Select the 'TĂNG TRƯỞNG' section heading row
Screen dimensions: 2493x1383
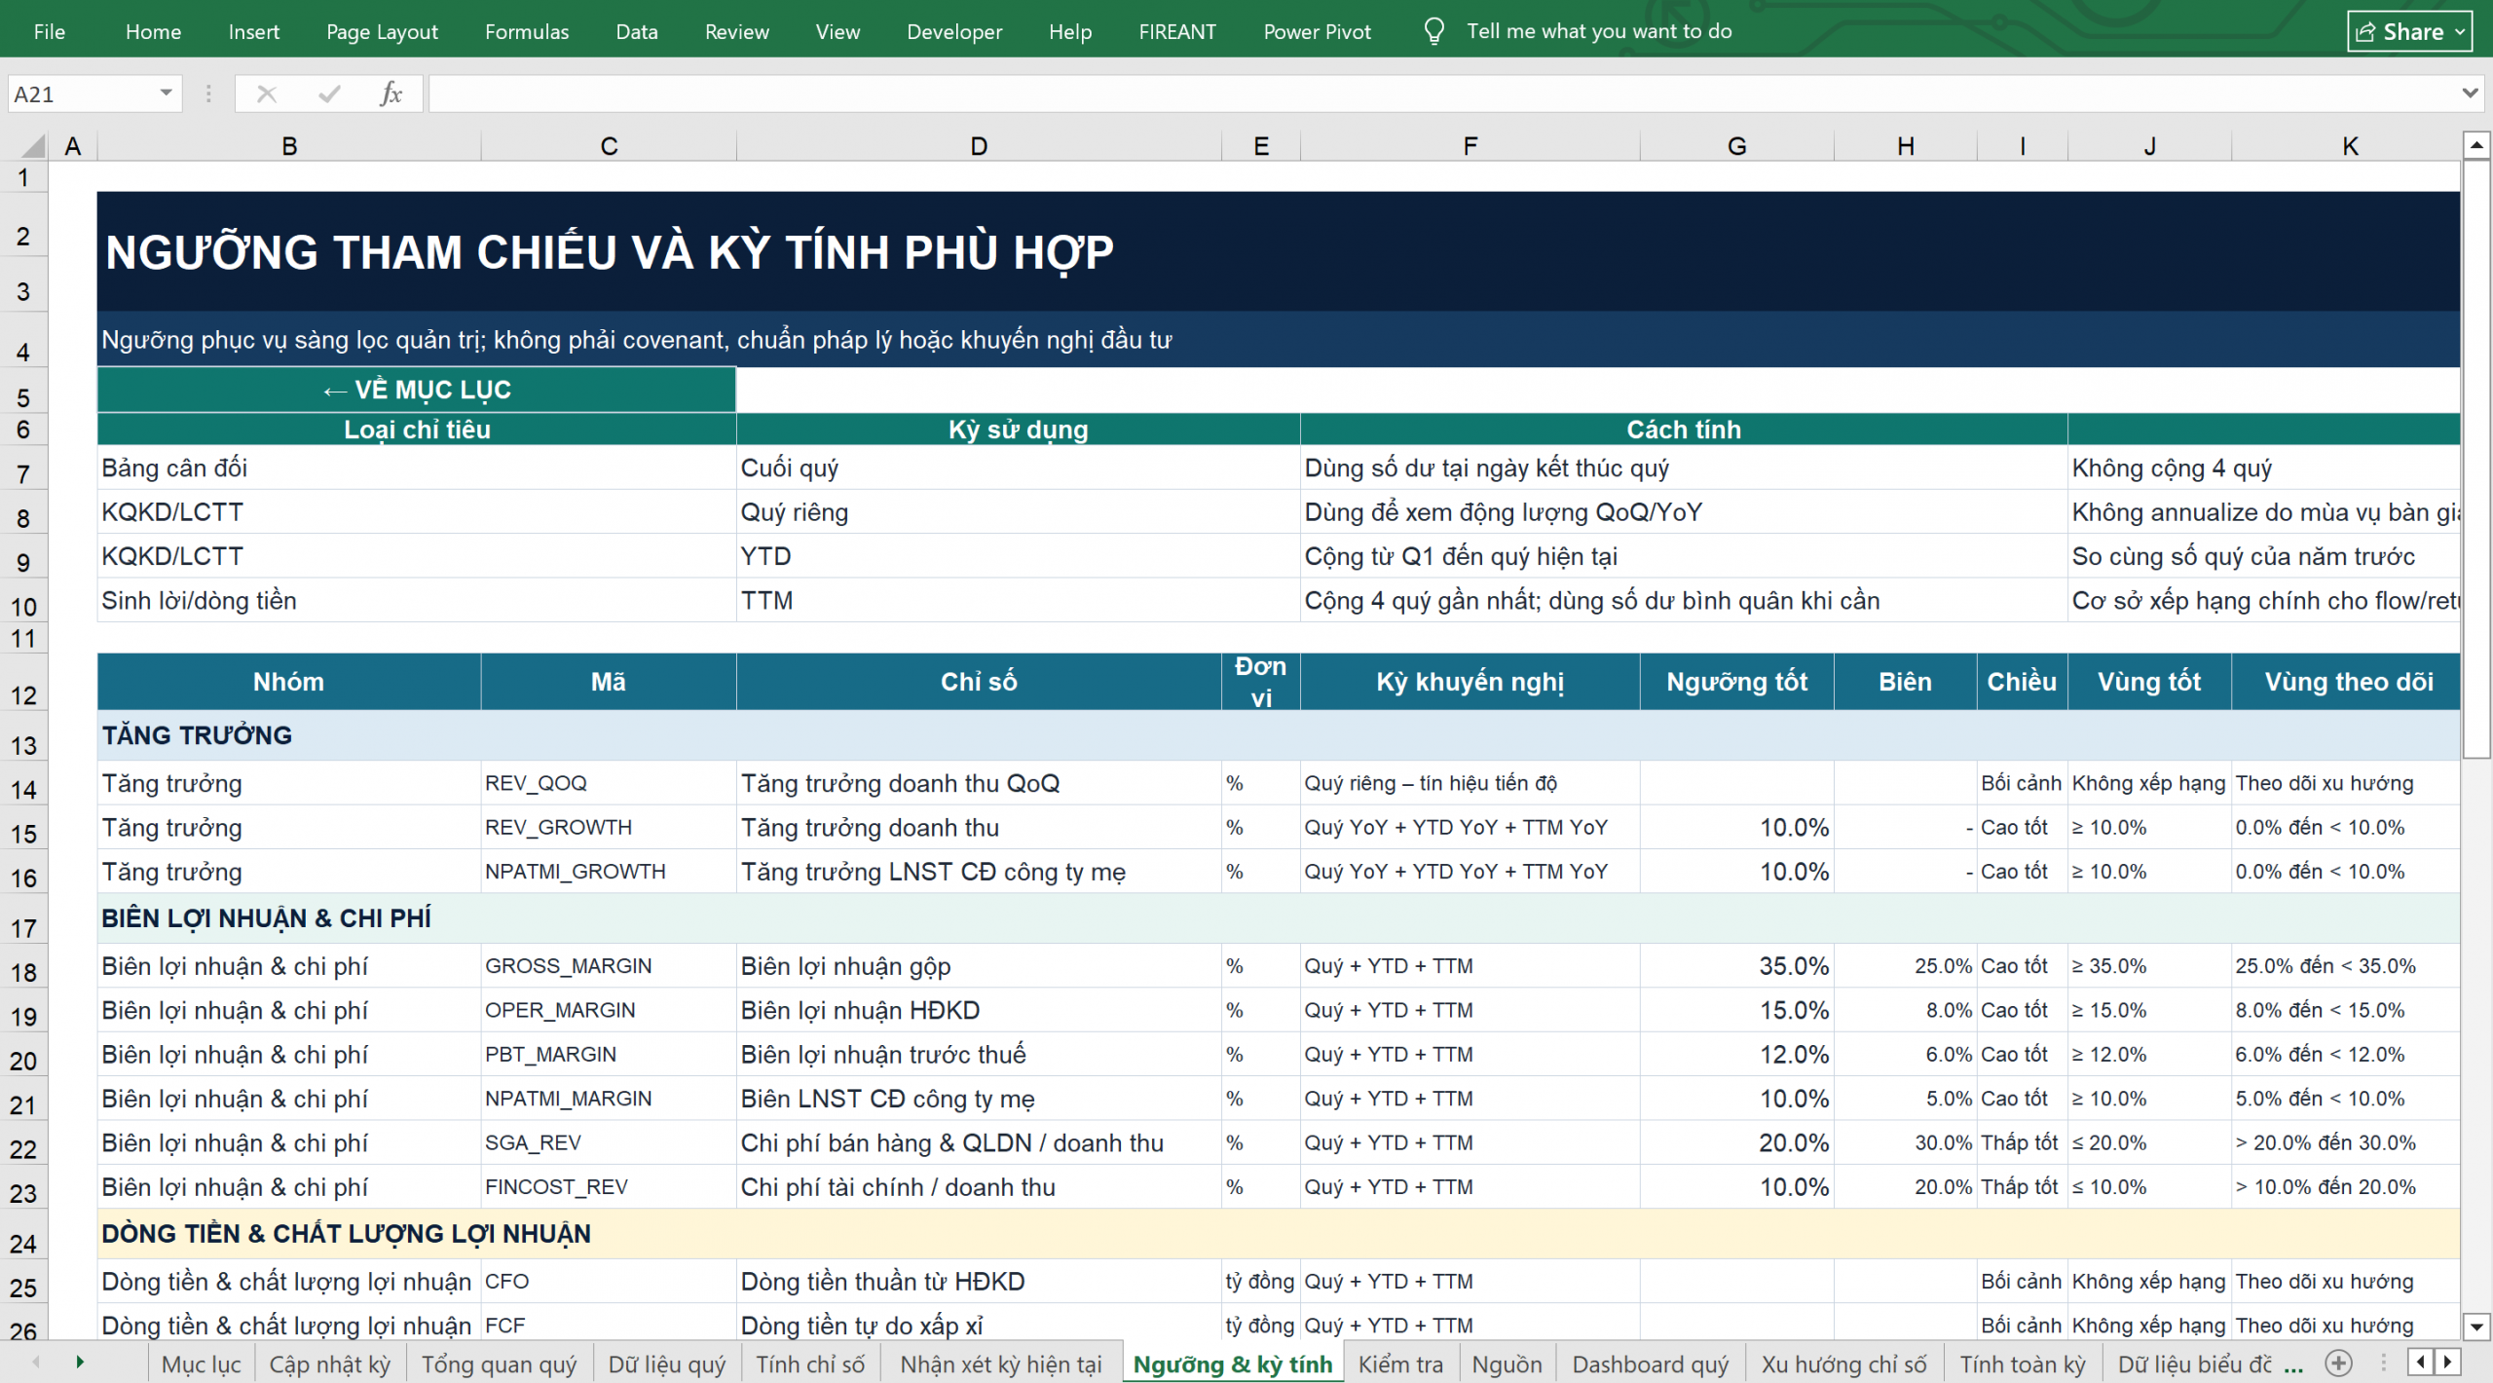[x=1278, y=735]
